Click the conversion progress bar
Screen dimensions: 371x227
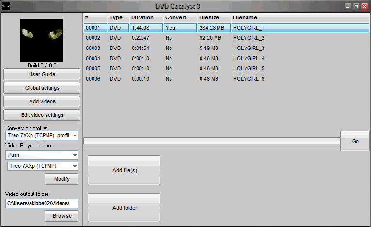212,141
